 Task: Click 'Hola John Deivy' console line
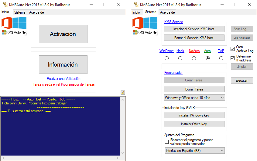[x=35, y=103]
